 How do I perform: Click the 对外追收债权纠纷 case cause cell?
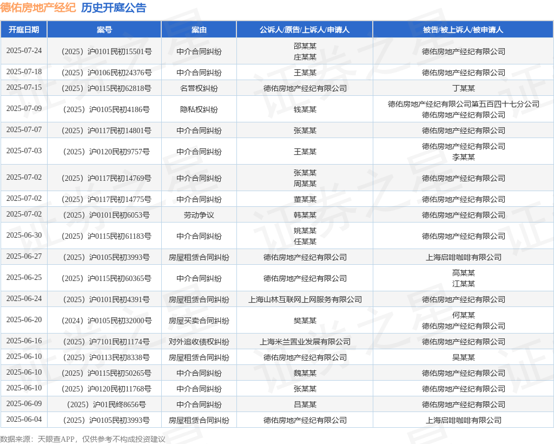(x=199, y=342)
